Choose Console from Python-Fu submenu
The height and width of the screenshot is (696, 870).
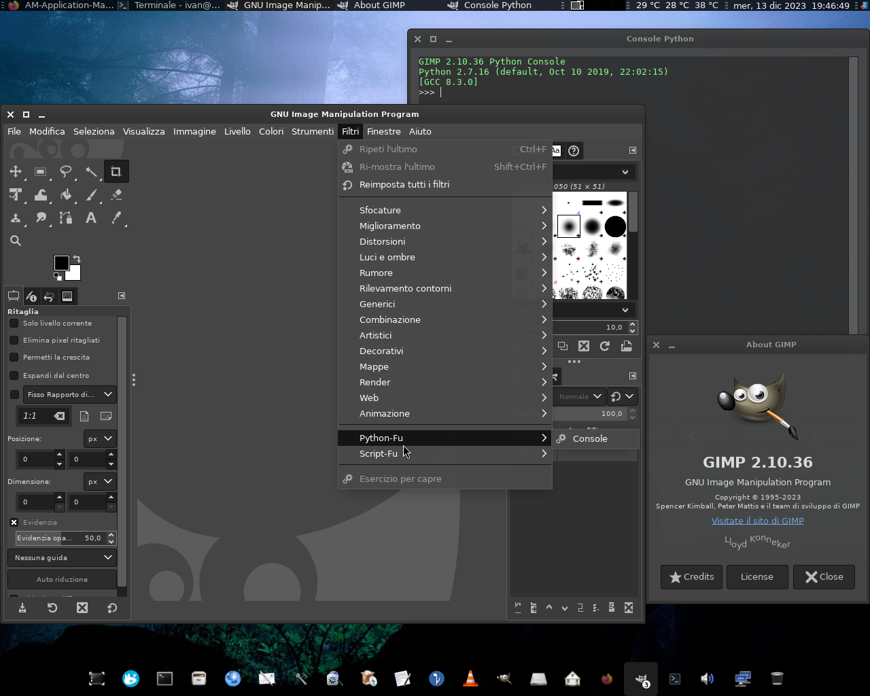[596, 438]
